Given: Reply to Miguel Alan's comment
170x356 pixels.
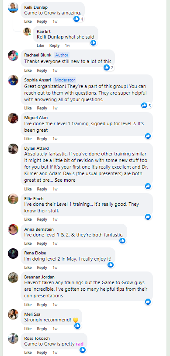Looking at the screenshot, I should (x=42, y=139).
